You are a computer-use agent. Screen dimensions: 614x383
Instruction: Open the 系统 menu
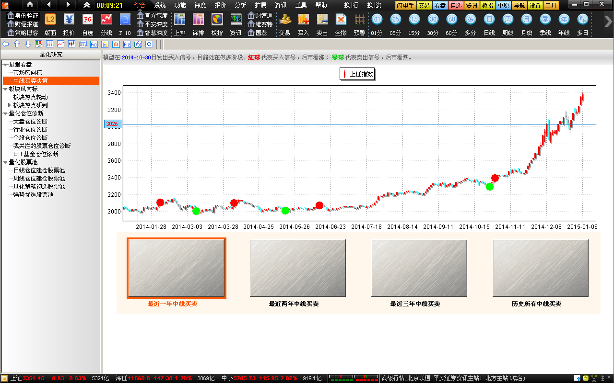tap(160, 5)
